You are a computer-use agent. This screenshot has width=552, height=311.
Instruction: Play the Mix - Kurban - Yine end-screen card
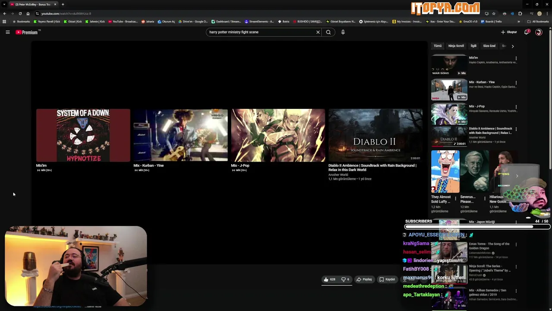coord(181,135)
